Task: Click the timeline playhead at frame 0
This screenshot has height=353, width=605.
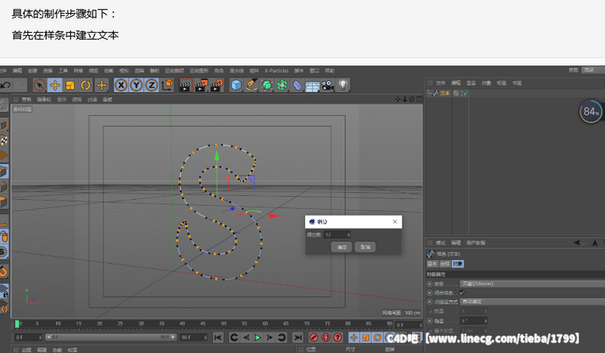Action: 17,325
